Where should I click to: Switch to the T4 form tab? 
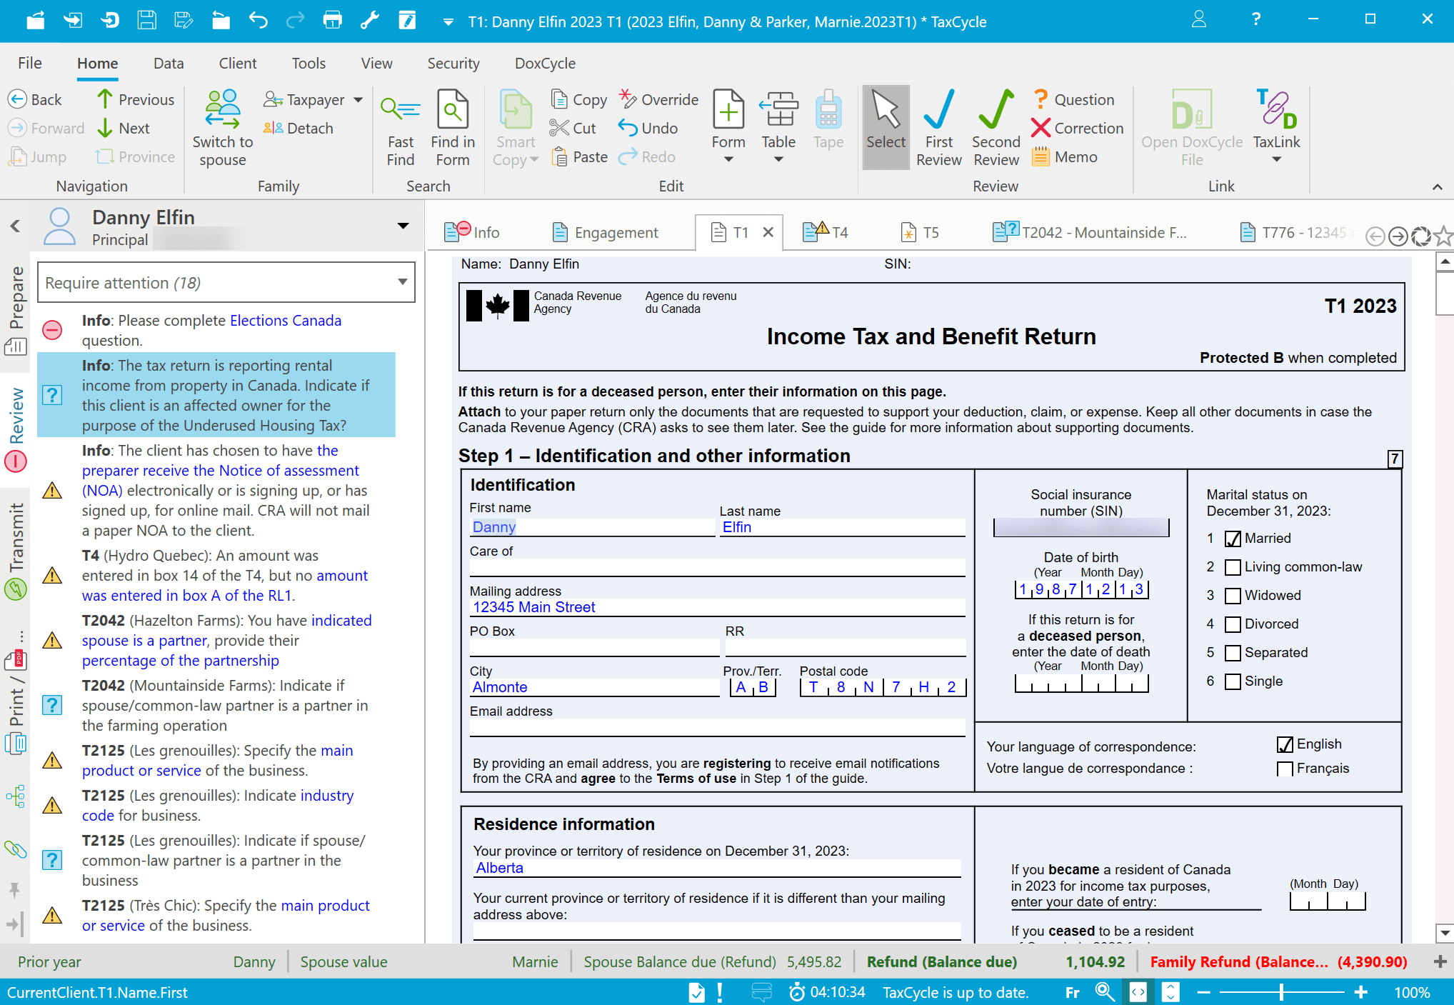coord(826,232)
